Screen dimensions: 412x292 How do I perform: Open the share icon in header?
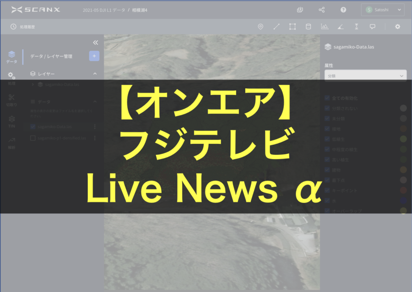(321, 10)
